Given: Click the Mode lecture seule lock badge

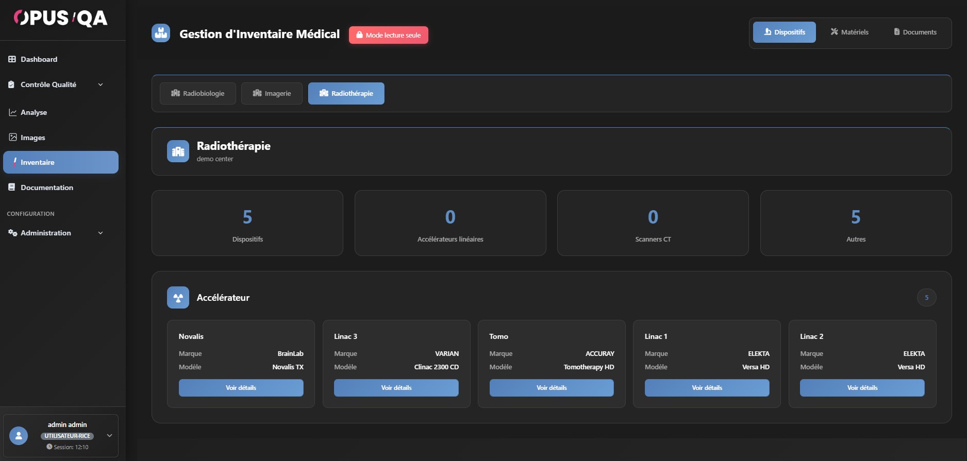Looking at the screenshot, I should [x=389, y=35].
